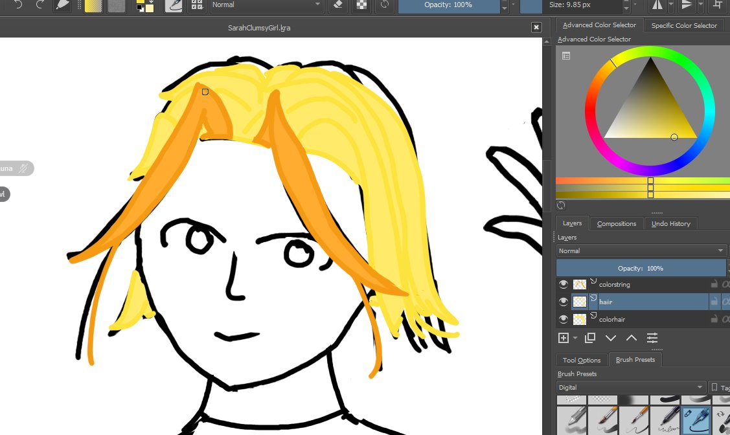Open the toolbar Normal blending mode dropdown
Viewport: 730px width, 435px height.
coord(266,5)
